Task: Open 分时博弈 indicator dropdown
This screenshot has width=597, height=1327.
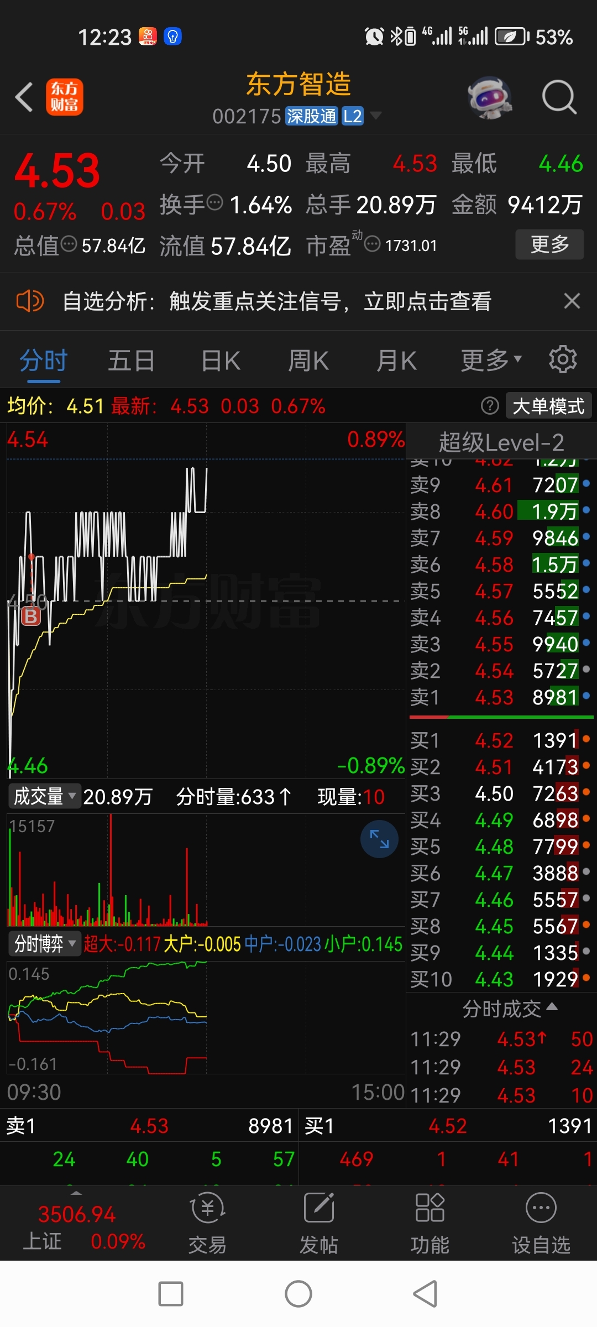Action: (x=45, y=943)
